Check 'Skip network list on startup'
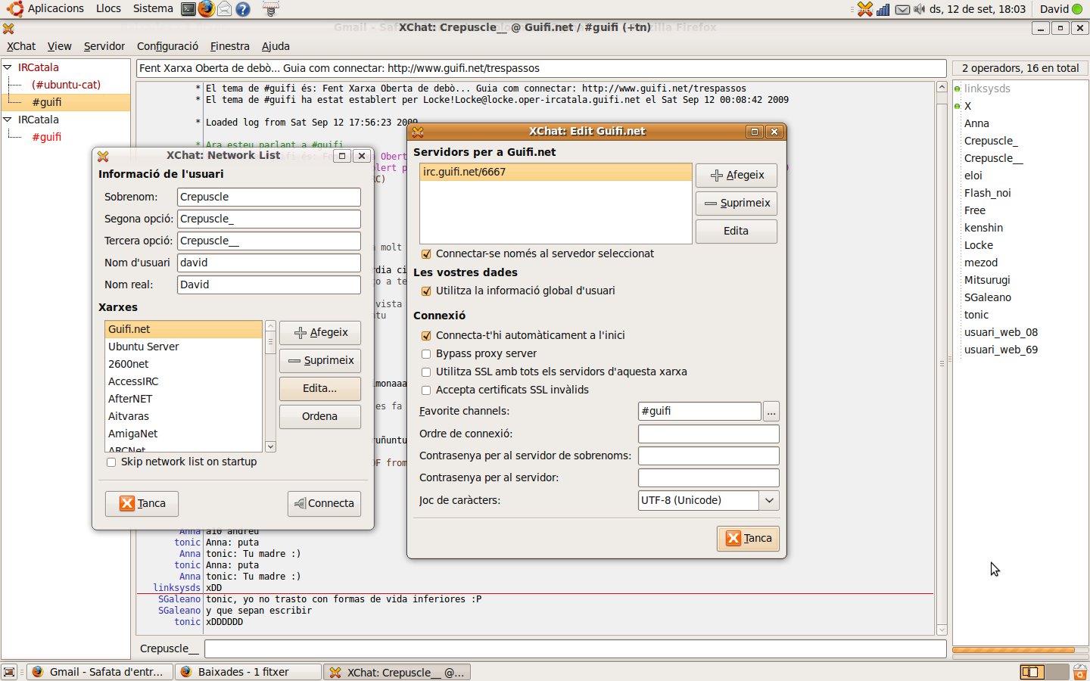This screenshot has height=681, width=1090. (x=111, y=462)
